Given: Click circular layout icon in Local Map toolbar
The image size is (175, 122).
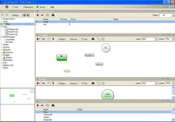Looking at the screenshot, I should [103, 39].
